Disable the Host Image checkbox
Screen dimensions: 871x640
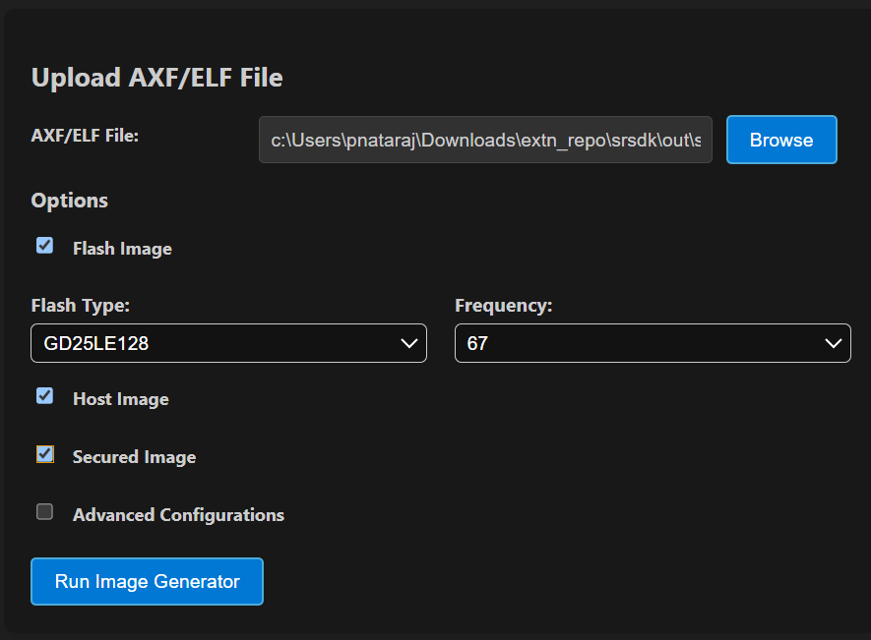44,396
